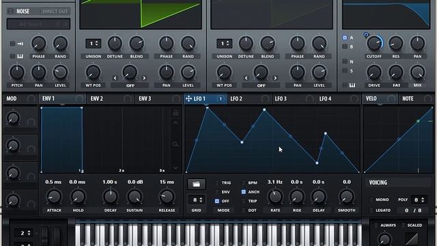Open the noise sample selector field
The image size is (437, 246).
point(38,24)
